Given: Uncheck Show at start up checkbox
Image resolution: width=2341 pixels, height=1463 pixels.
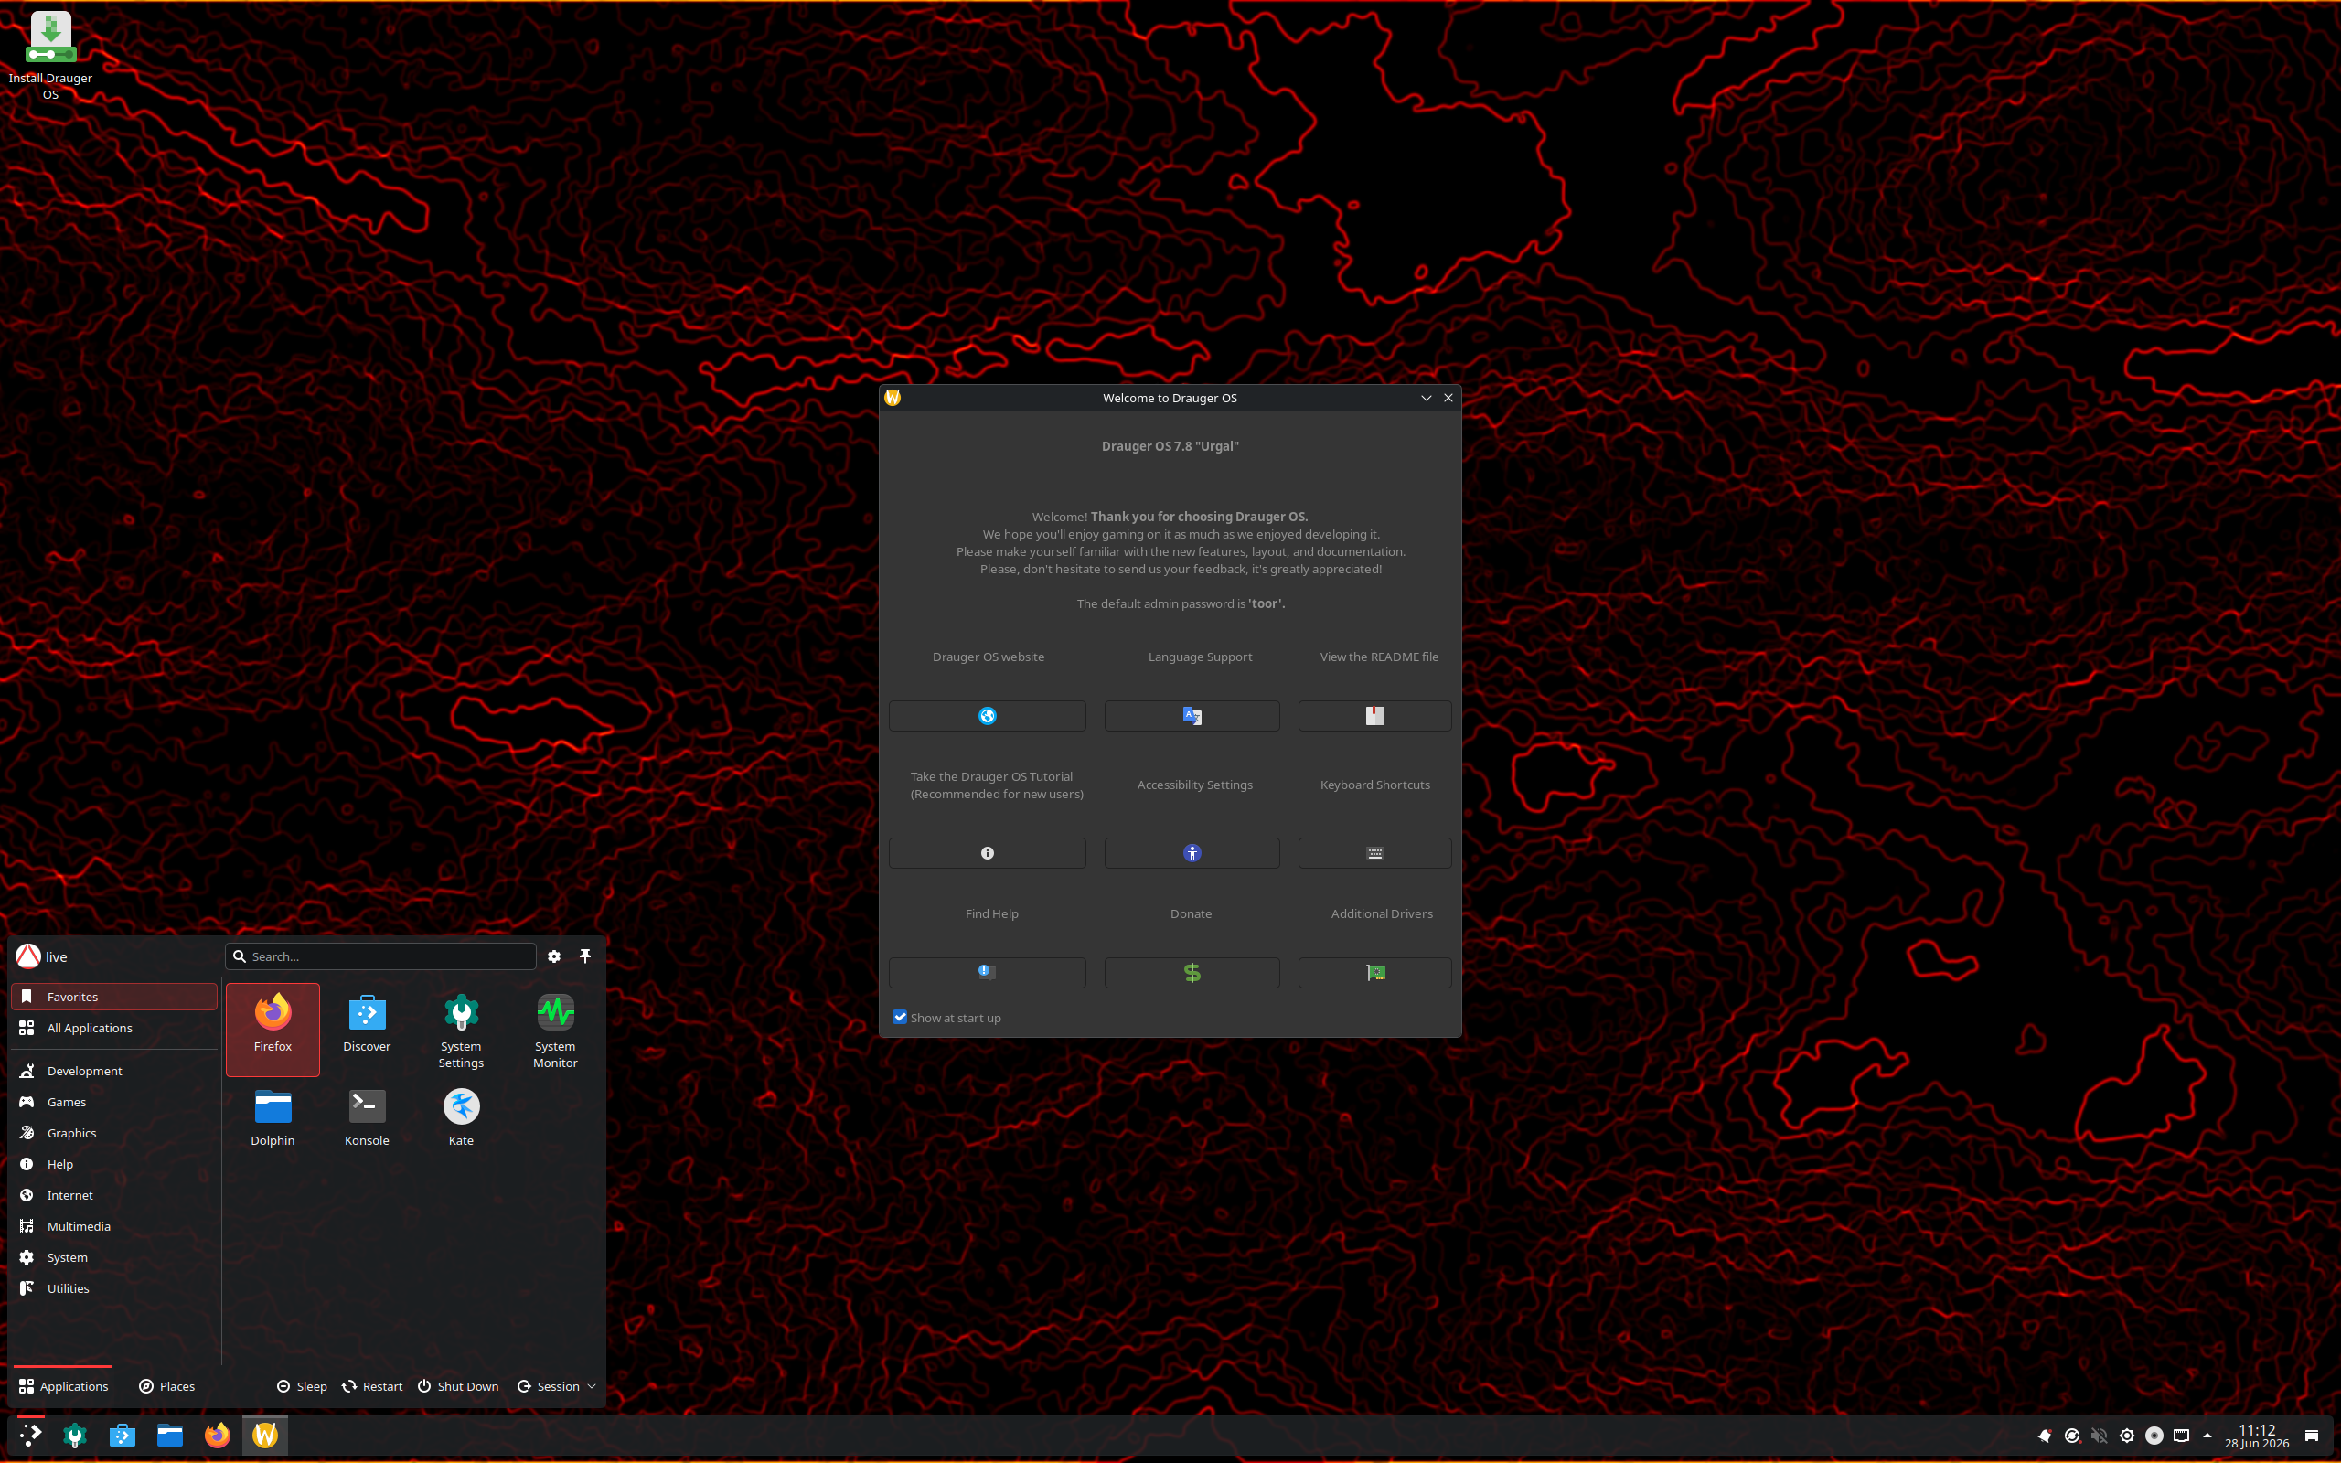Looking at the screenshot, I should pos(900,1017).
